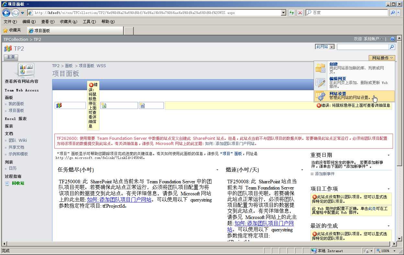Click the URL address field
Screen dimensions: 404x255
154,13
